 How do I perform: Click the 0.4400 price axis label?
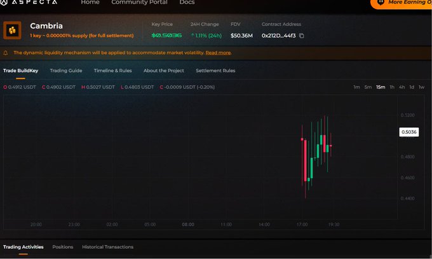407,199
